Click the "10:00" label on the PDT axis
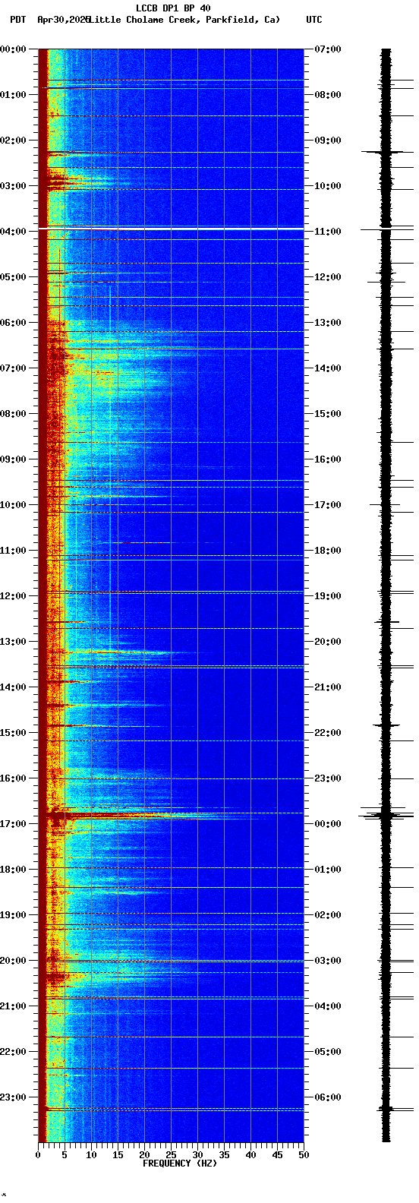The image size is (419, 1203). [13, 505]
